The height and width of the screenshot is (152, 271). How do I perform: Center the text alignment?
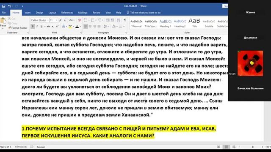point(90,26)
